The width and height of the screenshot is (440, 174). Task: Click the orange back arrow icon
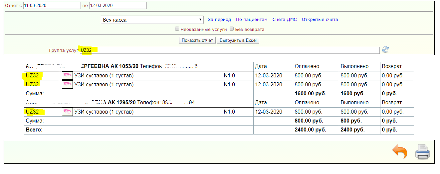click(x=400, y=152)
